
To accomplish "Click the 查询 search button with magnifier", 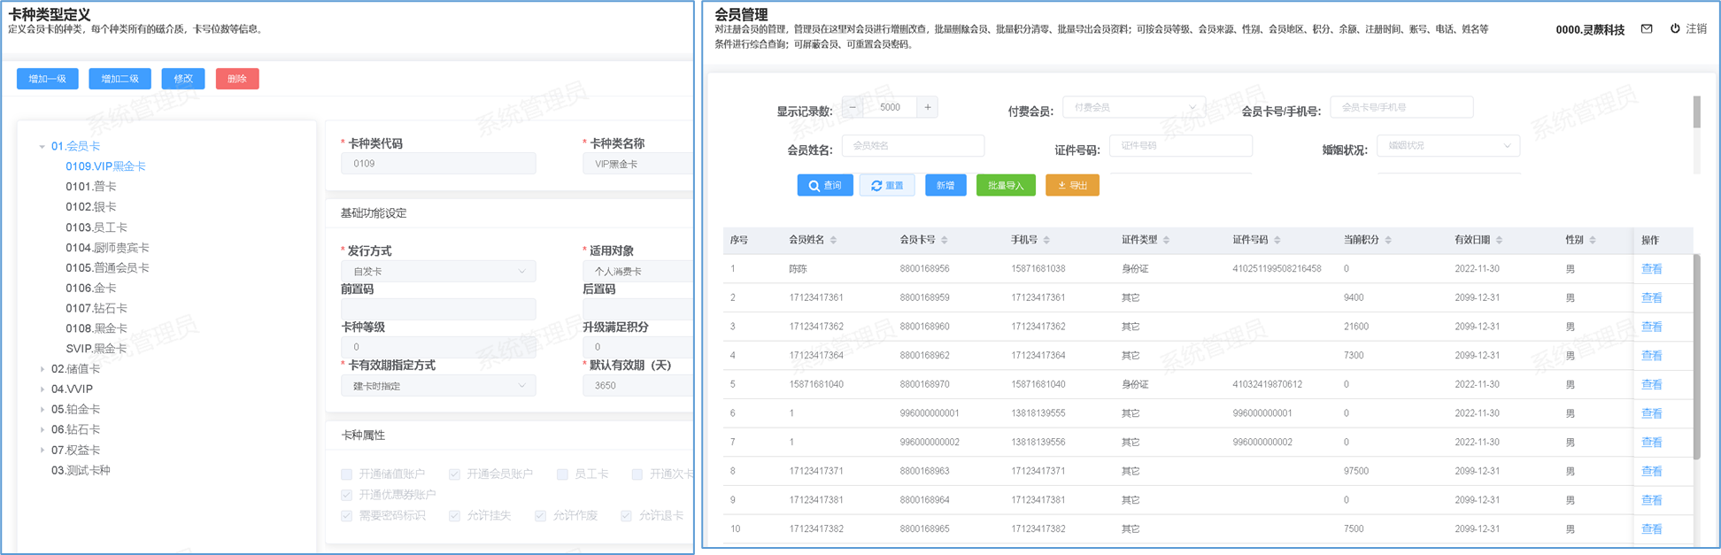I will [x=824, y=185].
